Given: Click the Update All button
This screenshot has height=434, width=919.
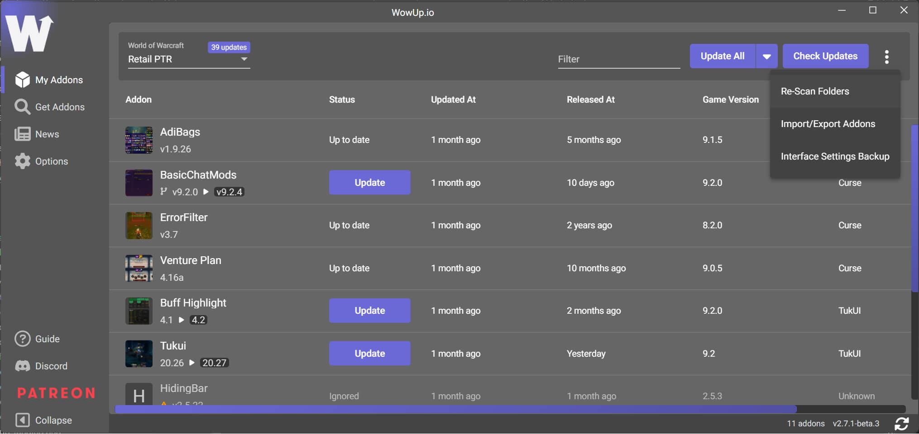Looking at the screenshot, I should pos(723,56).
